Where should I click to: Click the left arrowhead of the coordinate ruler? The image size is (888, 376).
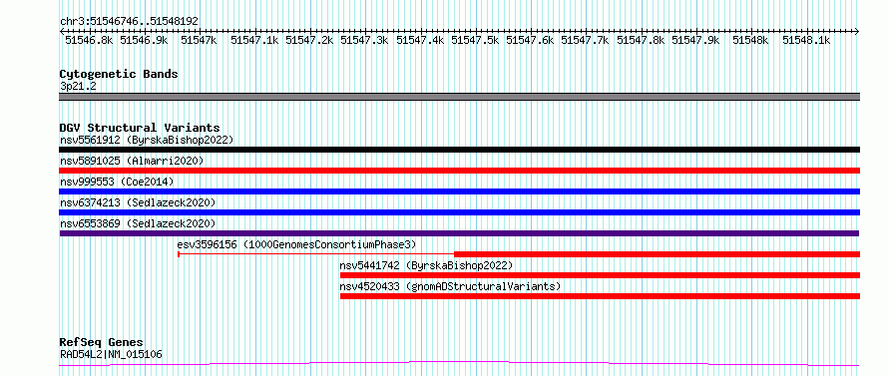(62, 31)
